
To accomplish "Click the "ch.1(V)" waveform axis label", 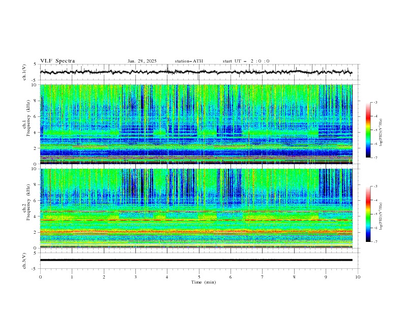I will coord(24,72).
